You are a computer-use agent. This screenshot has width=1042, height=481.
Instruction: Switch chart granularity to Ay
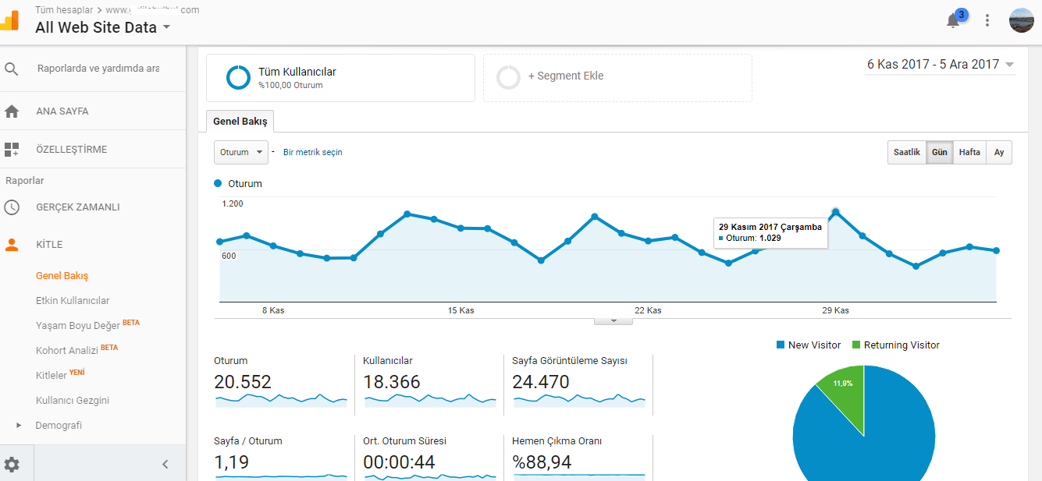[x=999, y=153]
